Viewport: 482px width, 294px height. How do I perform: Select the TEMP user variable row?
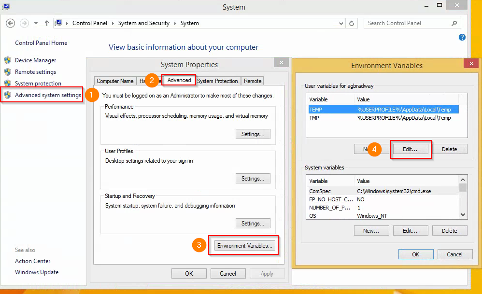[x=383, y=110]
